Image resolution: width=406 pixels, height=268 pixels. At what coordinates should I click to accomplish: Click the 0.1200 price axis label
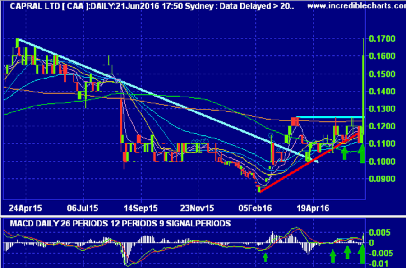pyautogui.click(x=382, y=126)
